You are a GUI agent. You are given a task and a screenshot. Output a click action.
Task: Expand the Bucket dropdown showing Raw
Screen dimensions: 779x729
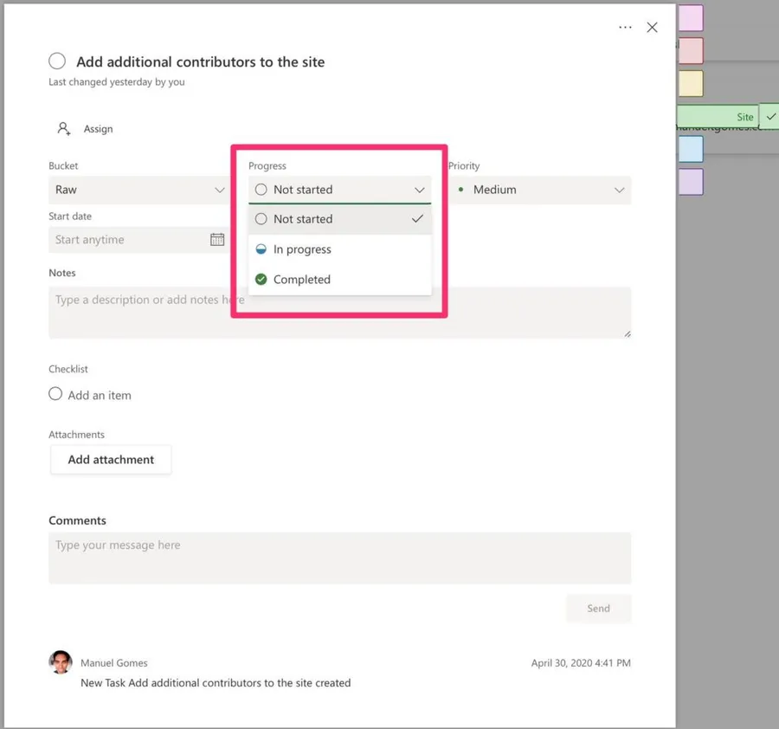point(137,190)
